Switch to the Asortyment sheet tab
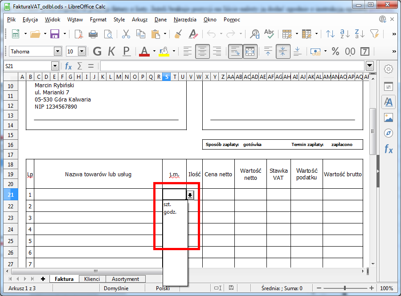The width and height of the screenshot is (401, 296). [125, 279]
